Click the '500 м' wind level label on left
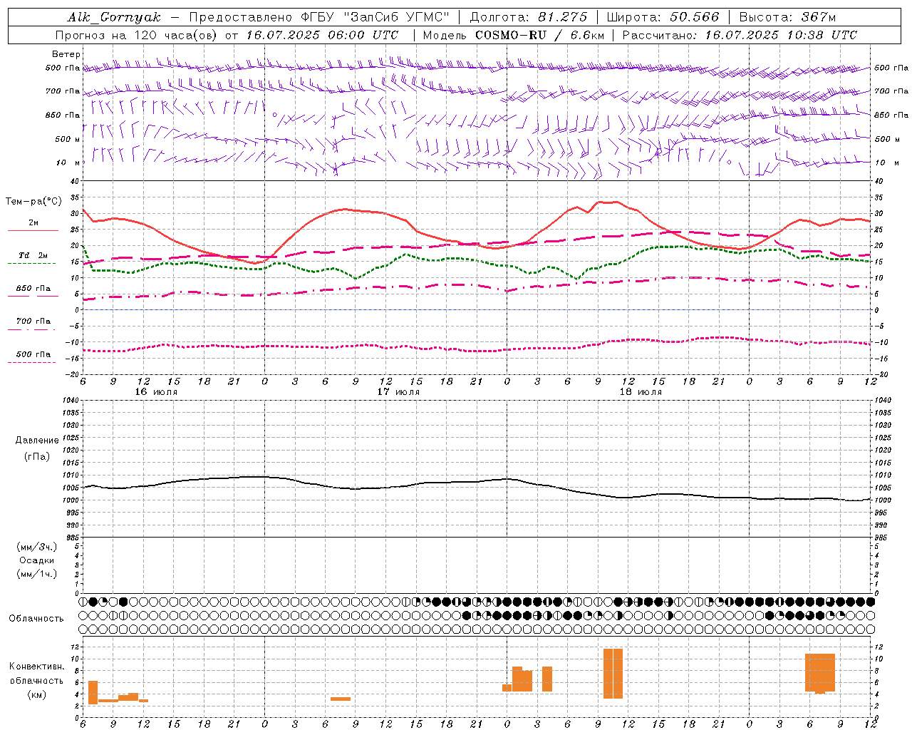This screenshot has width=912, height=730. click(x=68, y=139)
